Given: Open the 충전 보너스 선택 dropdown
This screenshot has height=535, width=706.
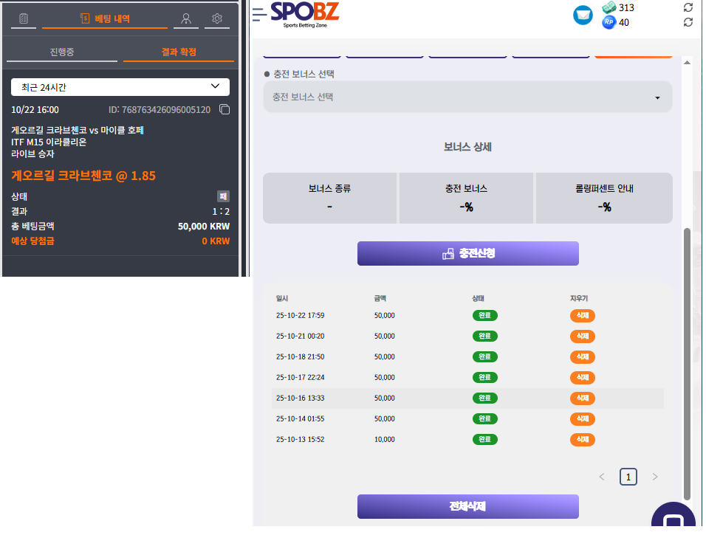Looking at the screenshot, I should [x=467, y=97].
